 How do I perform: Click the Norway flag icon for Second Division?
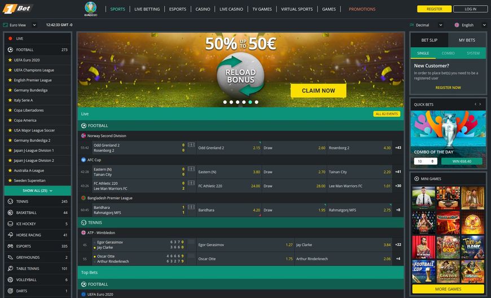(84, 135)
